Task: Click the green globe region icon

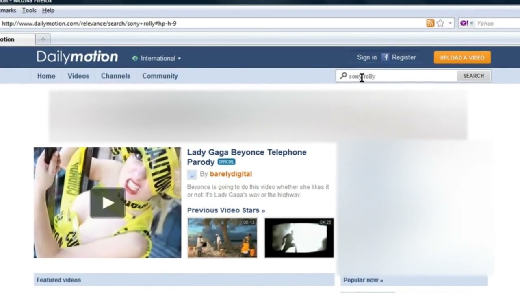Action: (x=135, y=58)
